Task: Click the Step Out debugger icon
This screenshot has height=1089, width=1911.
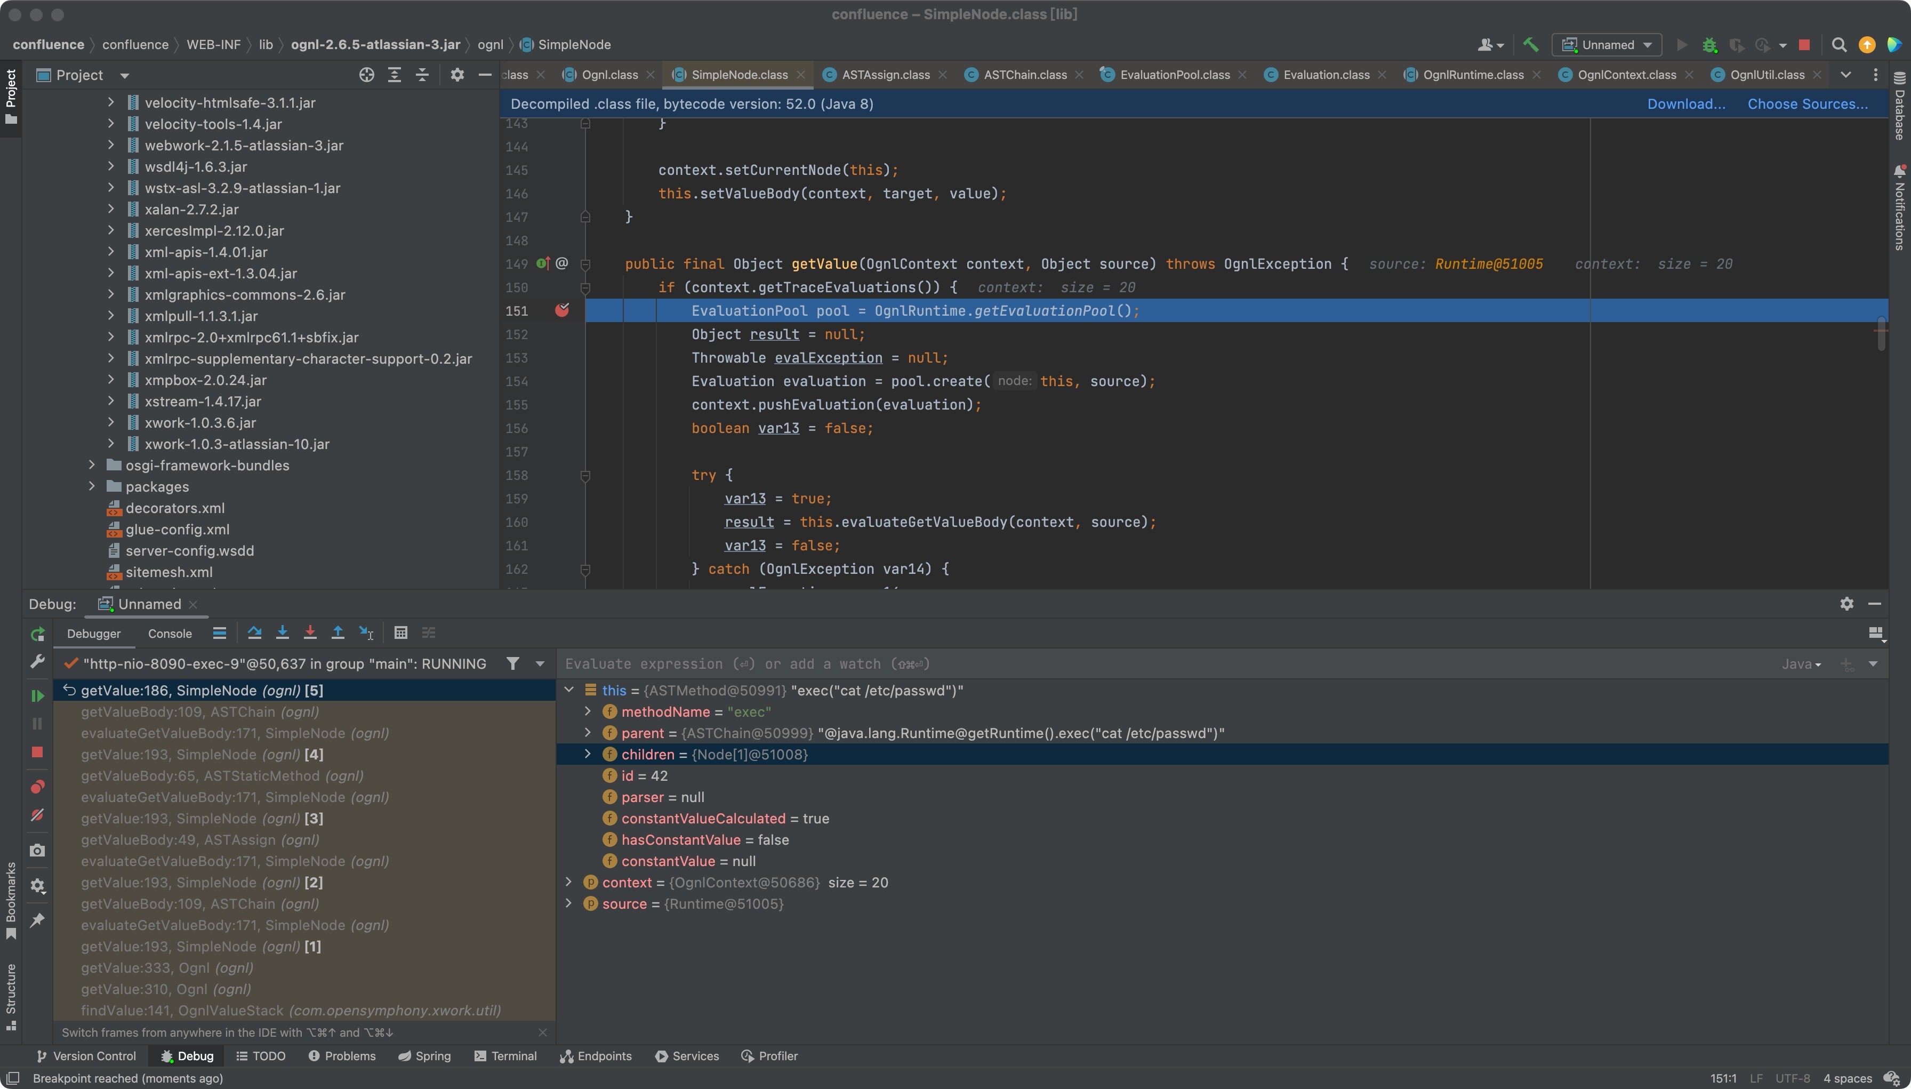Action: pyautogui.click(x=338, y=632)
